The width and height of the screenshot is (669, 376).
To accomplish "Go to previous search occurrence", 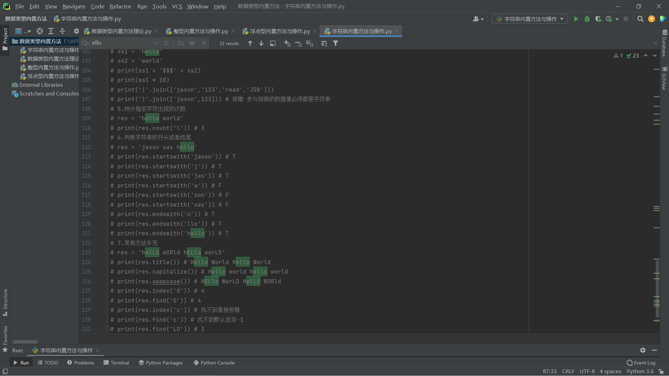I will tap(250, 43).
